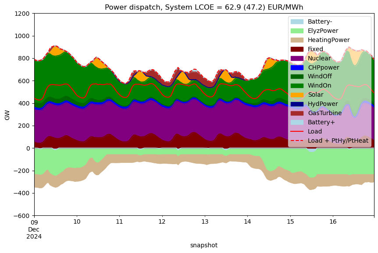Click the x-axis date label 12

162,222
